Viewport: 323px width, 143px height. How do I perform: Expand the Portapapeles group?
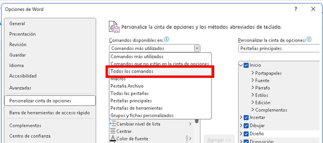tap(253, 73)
